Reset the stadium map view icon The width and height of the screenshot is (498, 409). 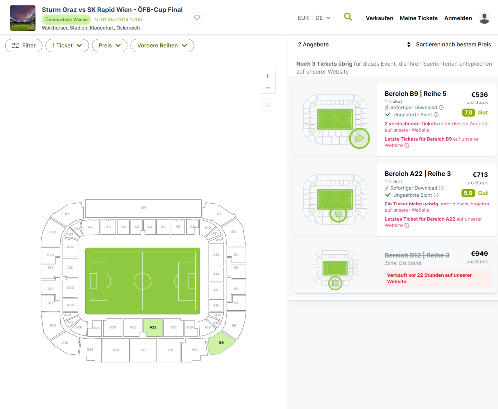pos(268,104)
